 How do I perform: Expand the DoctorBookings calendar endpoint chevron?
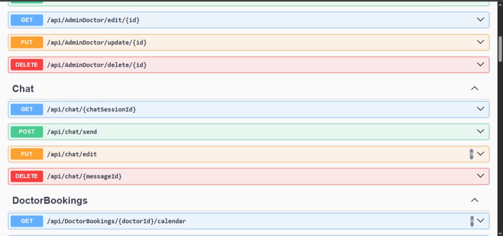(x=480, y=221)
